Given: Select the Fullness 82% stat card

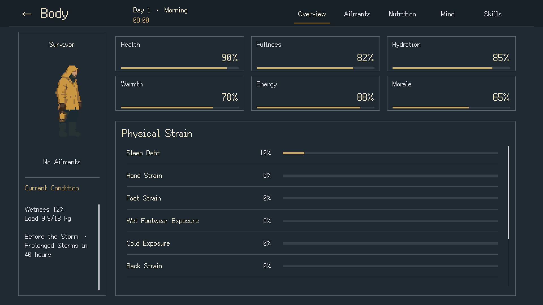Looking at the screenshot, I should 316,54.
